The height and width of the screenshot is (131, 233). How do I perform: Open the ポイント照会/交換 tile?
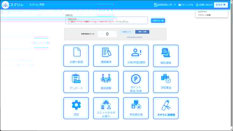pyautogui.click(x=136, y=82)
